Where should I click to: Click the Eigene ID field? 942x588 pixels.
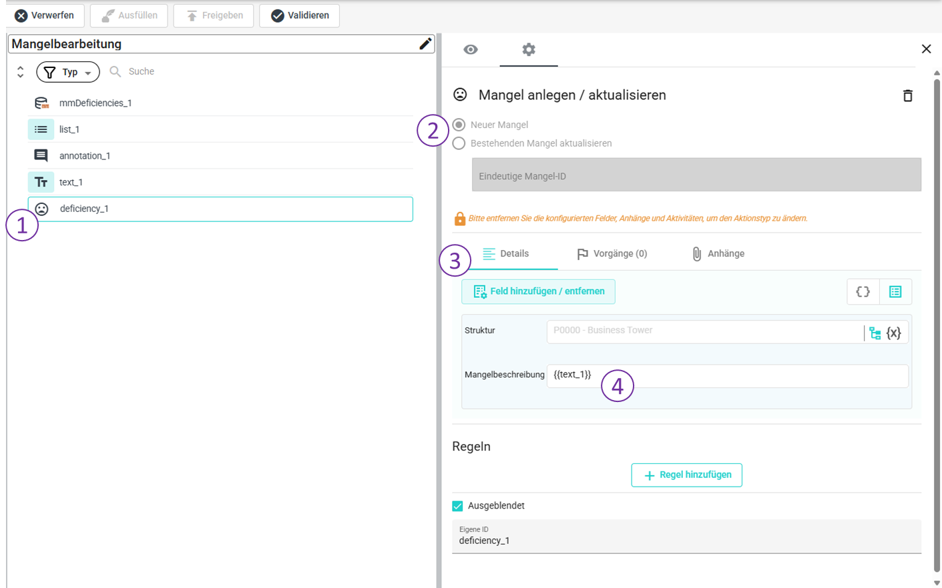click(686, 537)
